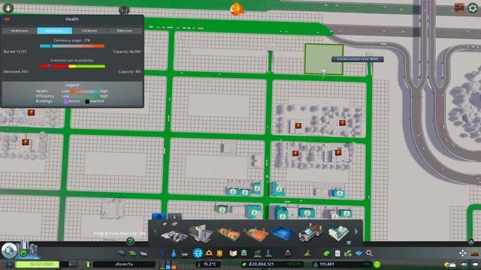Switch to the Healthcare tab
The width and height of the screenshot is (481, 270).
(x=20, y=31)
